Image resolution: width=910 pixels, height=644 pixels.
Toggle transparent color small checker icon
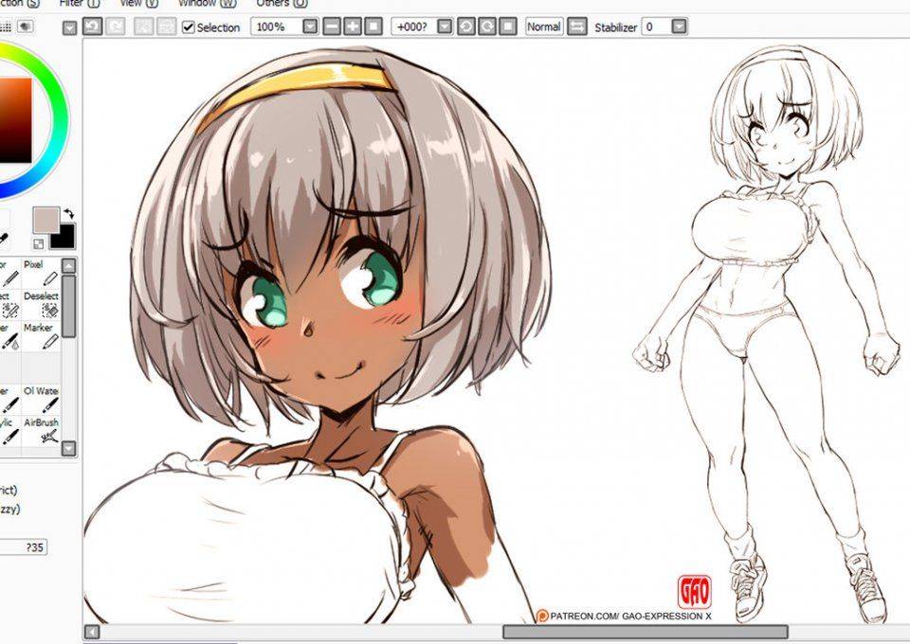[38, 243]
